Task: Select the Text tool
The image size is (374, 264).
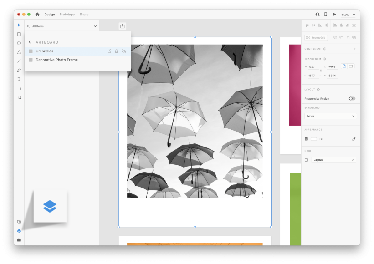Action: [19, 79]
